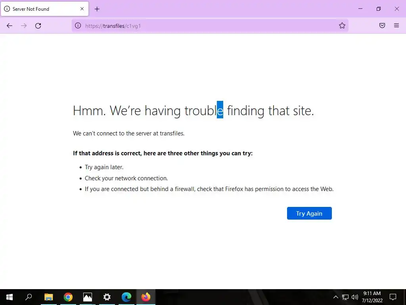The width and height of the screenshot is (406, 305).
Task: Close the Server Not Found tab
Action: point(82,9)
